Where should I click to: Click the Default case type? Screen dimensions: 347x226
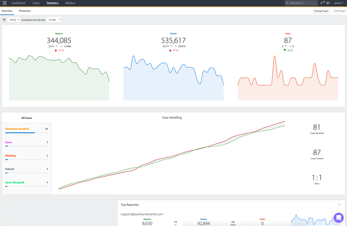tap(10, 169)
